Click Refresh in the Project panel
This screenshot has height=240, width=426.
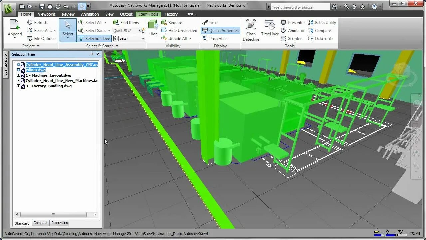tap(37, 22)
